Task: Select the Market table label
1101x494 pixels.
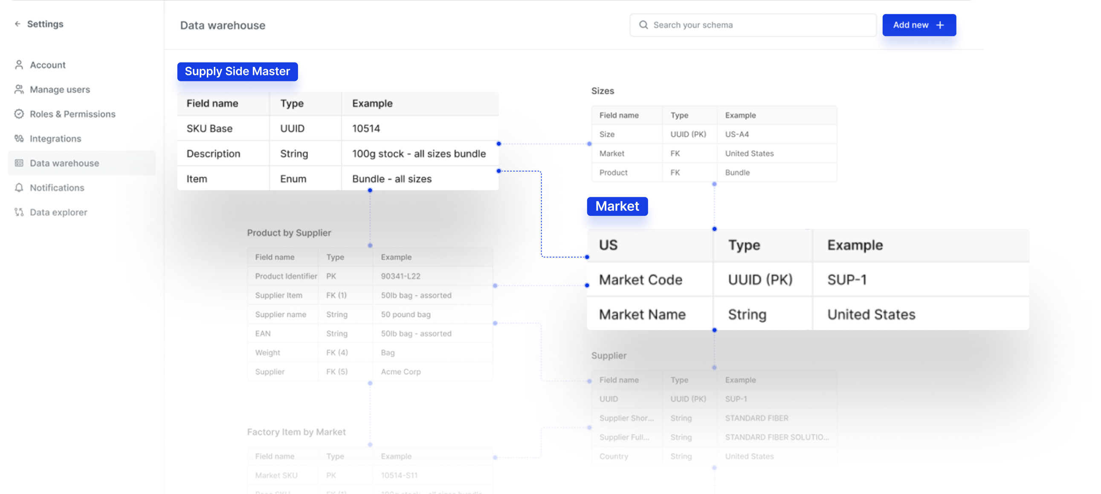Action: pyautogui.click(x=617, y=206)
